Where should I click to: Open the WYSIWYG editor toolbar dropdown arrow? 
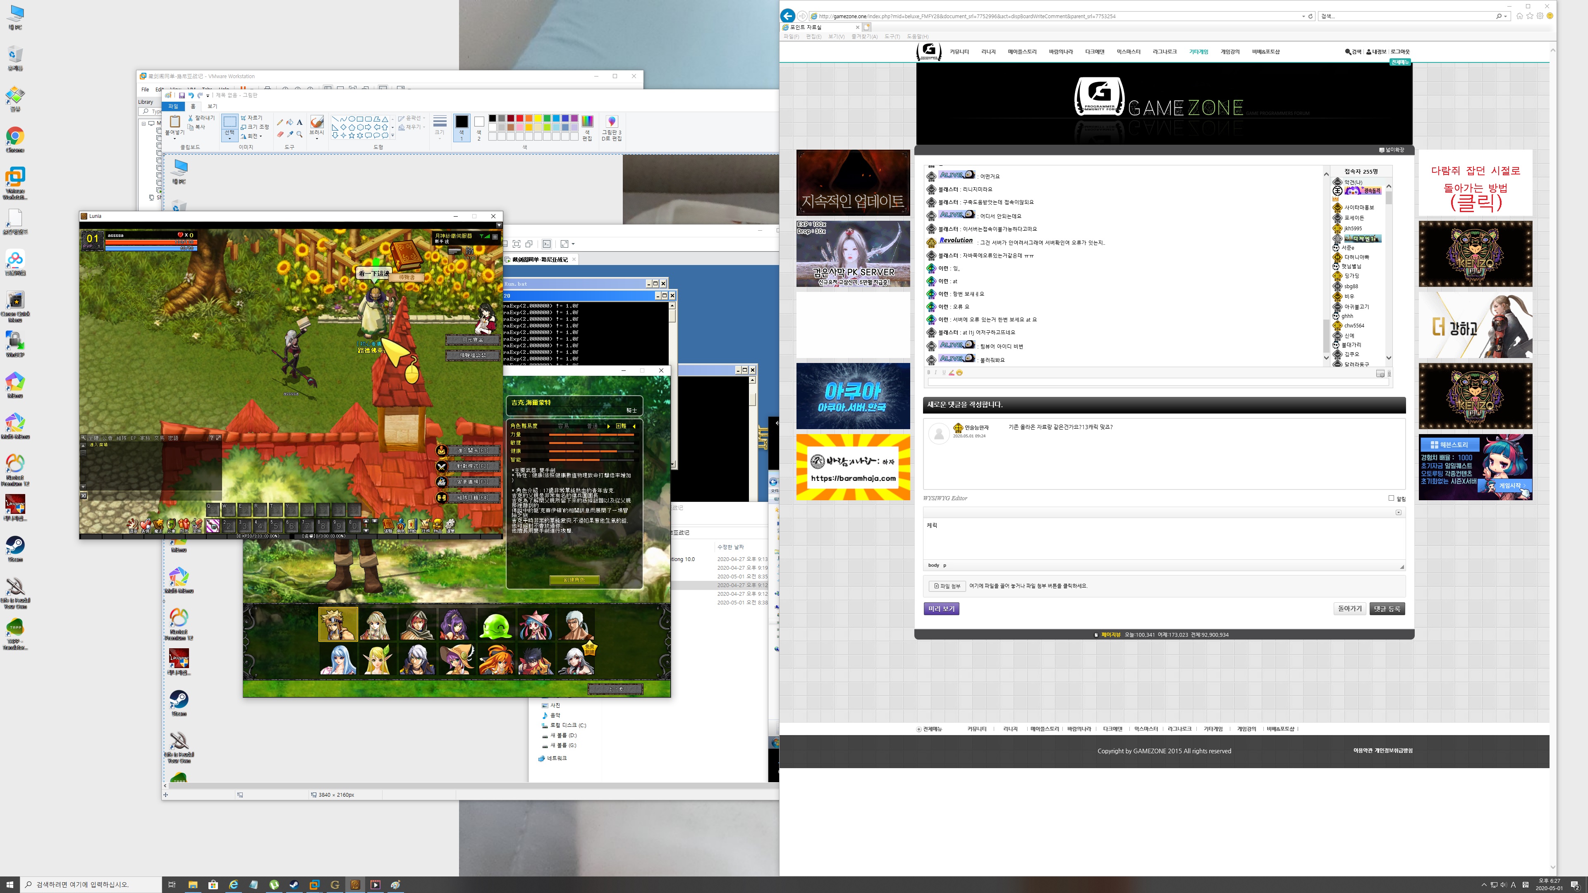point(1398,512)
